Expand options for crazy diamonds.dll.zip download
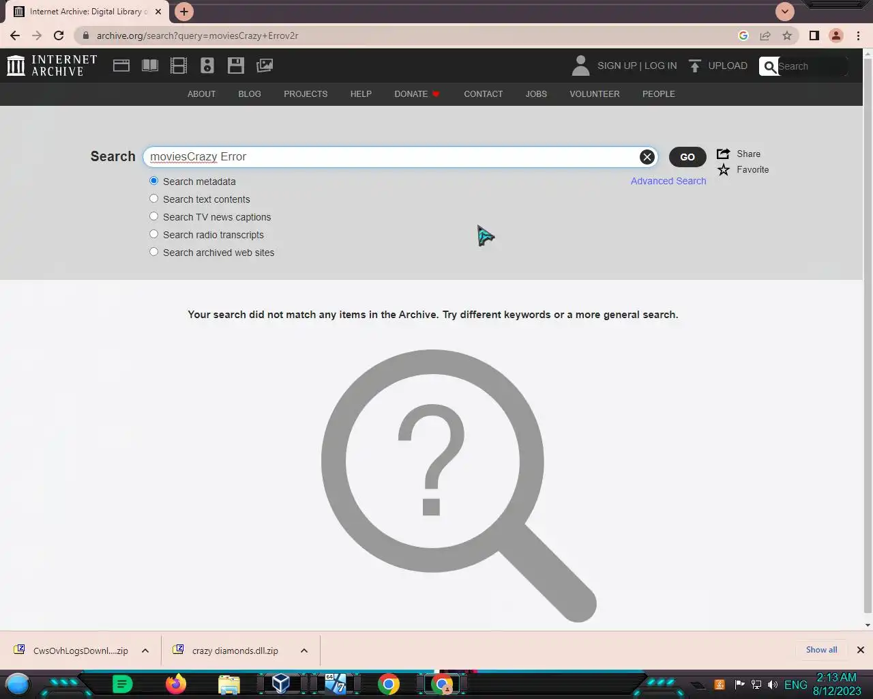This screenshot has width=873, height=699. [304, 651]
